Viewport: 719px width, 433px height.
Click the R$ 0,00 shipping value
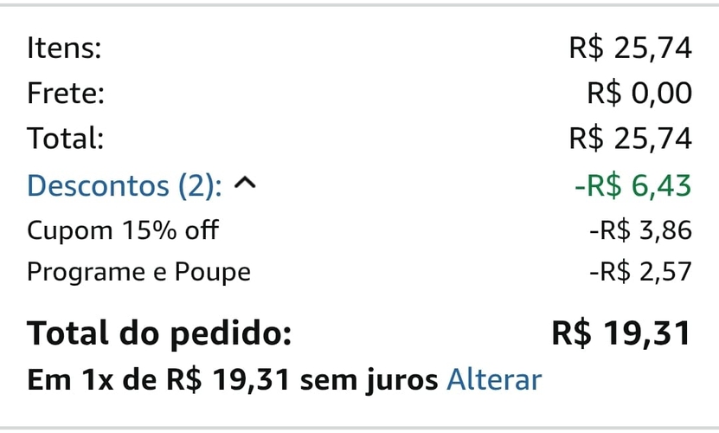tap(639, 93)
